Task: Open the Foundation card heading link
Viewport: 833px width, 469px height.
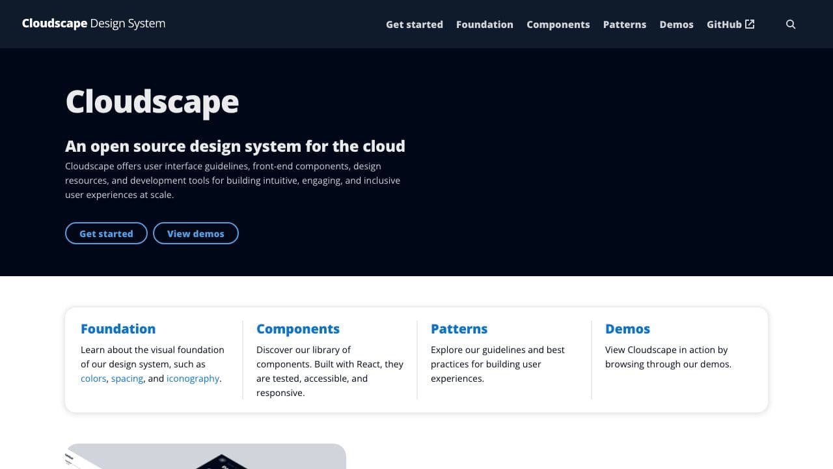Action: tap(118, 329)
